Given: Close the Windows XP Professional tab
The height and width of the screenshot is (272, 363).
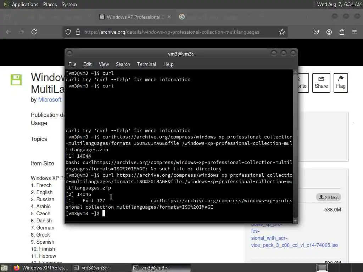Looking at the screenshot, I should coord(169,17).
